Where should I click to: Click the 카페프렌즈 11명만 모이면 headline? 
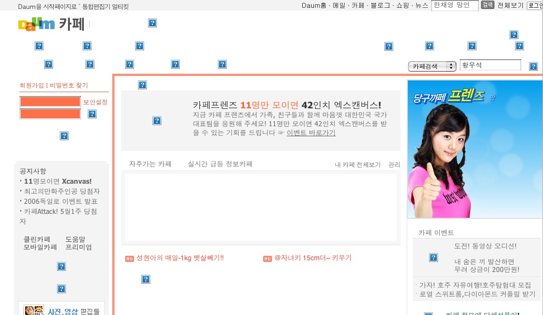tap(287, 105)
